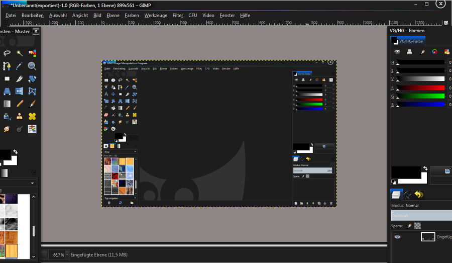
Task: Click the Undo history yellow arrow tab
Action: click(418, 194)
